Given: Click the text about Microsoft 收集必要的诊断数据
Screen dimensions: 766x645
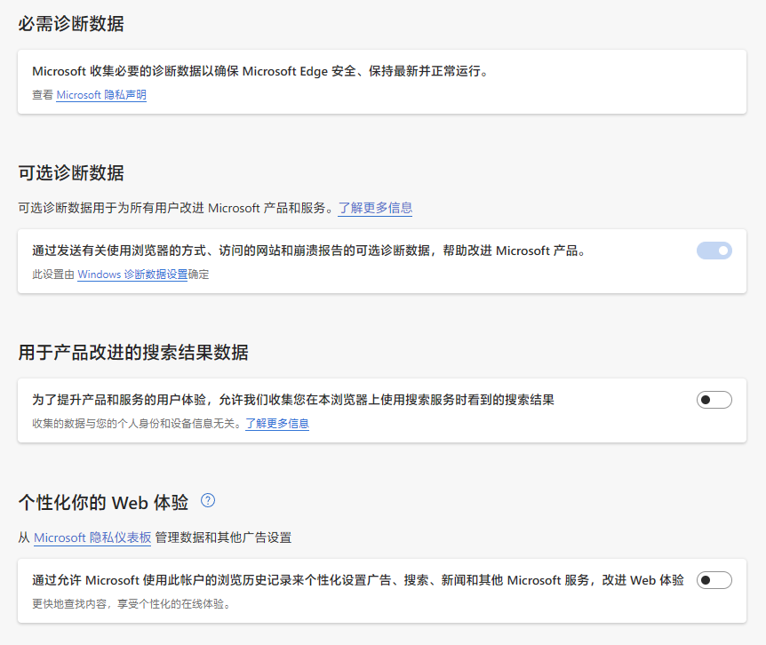Looking at the screenshot, I should tap(260, 71).
